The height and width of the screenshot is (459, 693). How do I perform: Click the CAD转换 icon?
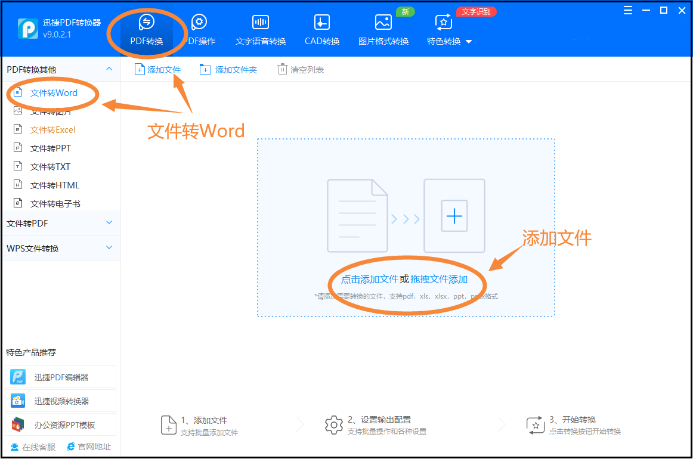[322, 21]
